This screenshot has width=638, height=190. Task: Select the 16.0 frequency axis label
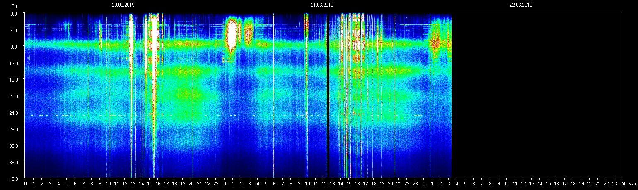[x=14, y=79]
